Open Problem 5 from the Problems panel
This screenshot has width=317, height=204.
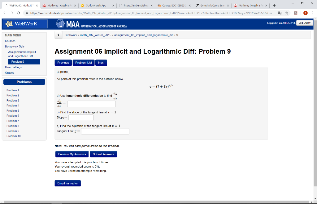13,110
